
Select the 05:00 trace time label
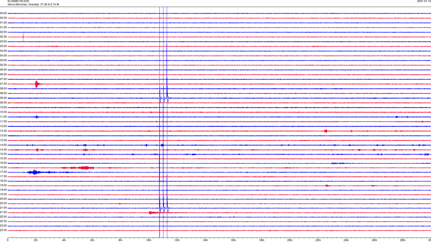pyautogui.click(x=3, y=60)
